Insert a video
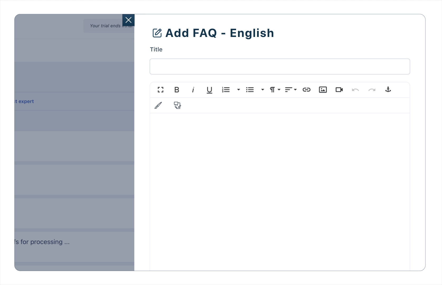This screenshot has height=285, width=442. click(339, 90)
